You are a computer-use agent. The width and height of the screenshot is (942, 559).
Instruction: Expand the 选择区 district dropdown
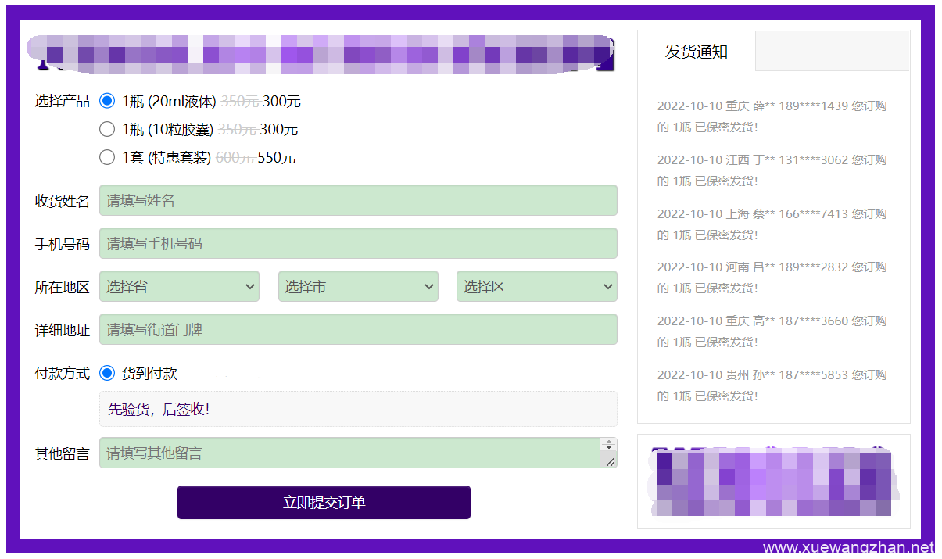pyautogui.click(x=536, y=286)
